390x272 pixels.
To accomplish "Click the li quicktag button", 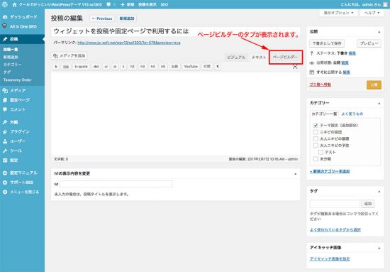I will coord(123,67).
